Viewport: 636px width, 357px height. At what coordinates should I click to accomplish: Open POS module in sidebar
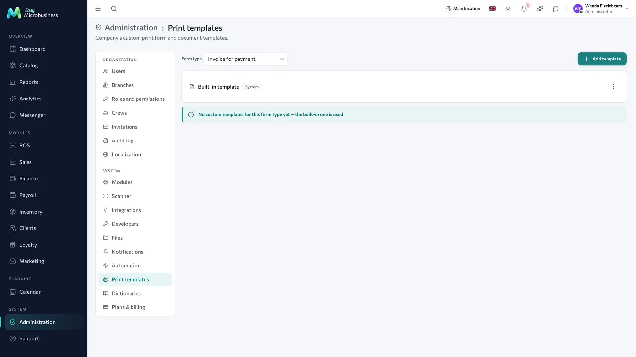(x=44, y=145)
